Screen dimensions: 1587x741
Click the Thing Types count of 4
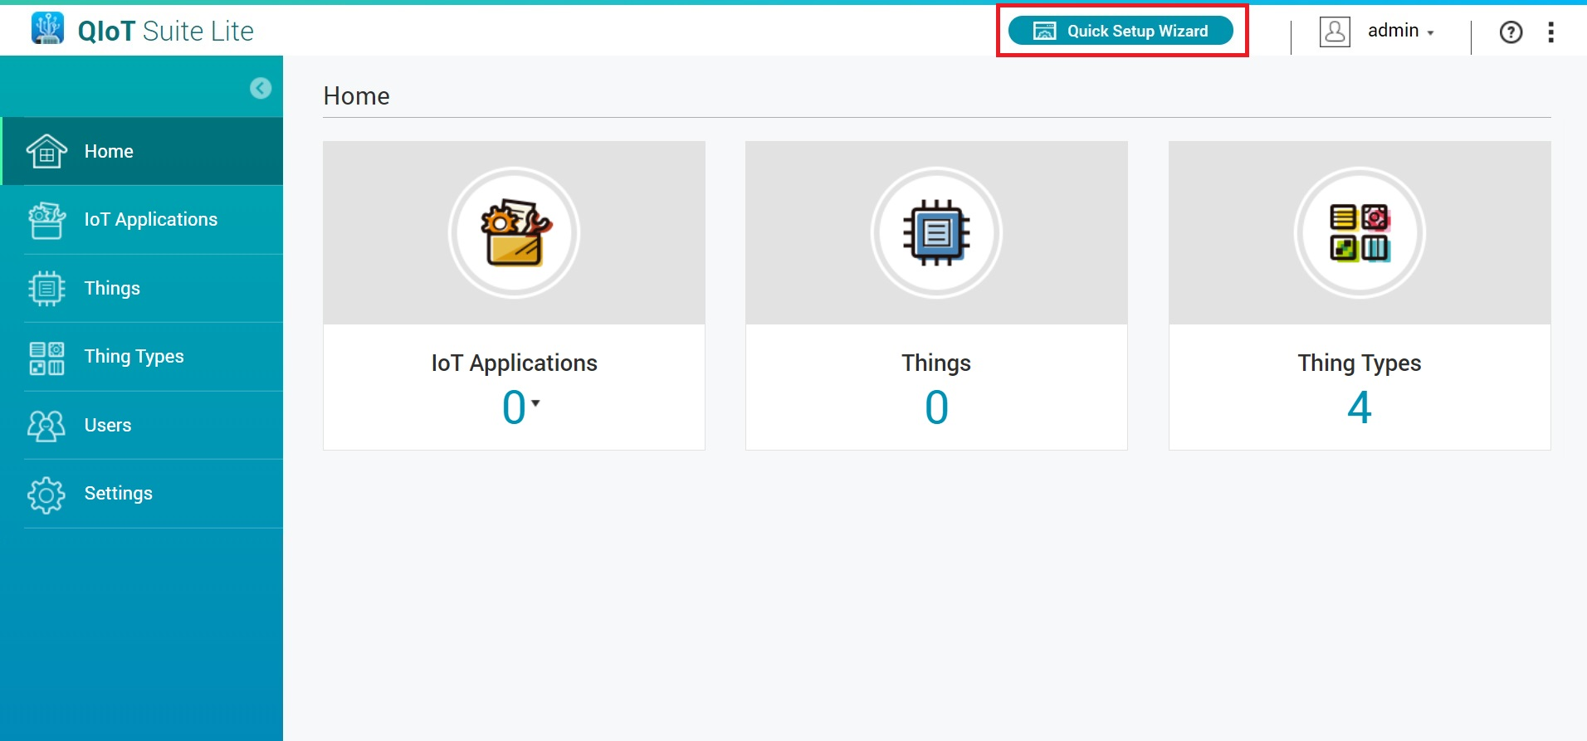click(1360, 408)
